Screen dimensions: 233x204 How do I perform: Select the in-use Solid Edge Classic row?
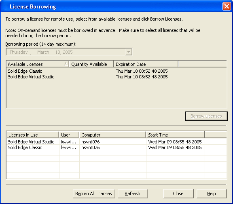point(116,147)
